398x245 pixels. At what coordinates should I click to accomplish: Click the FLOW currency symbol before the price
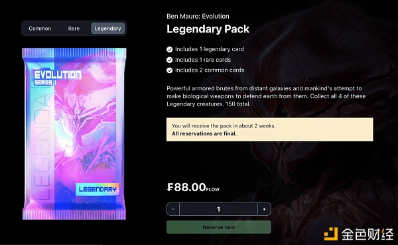(x=170, y=187)
